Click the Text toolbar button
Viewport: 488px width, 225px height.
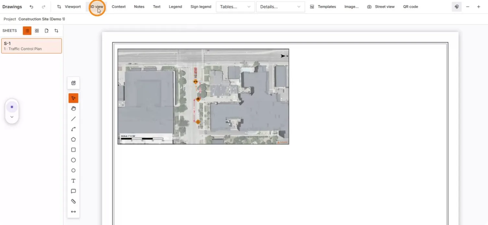(x=157, y=7)
